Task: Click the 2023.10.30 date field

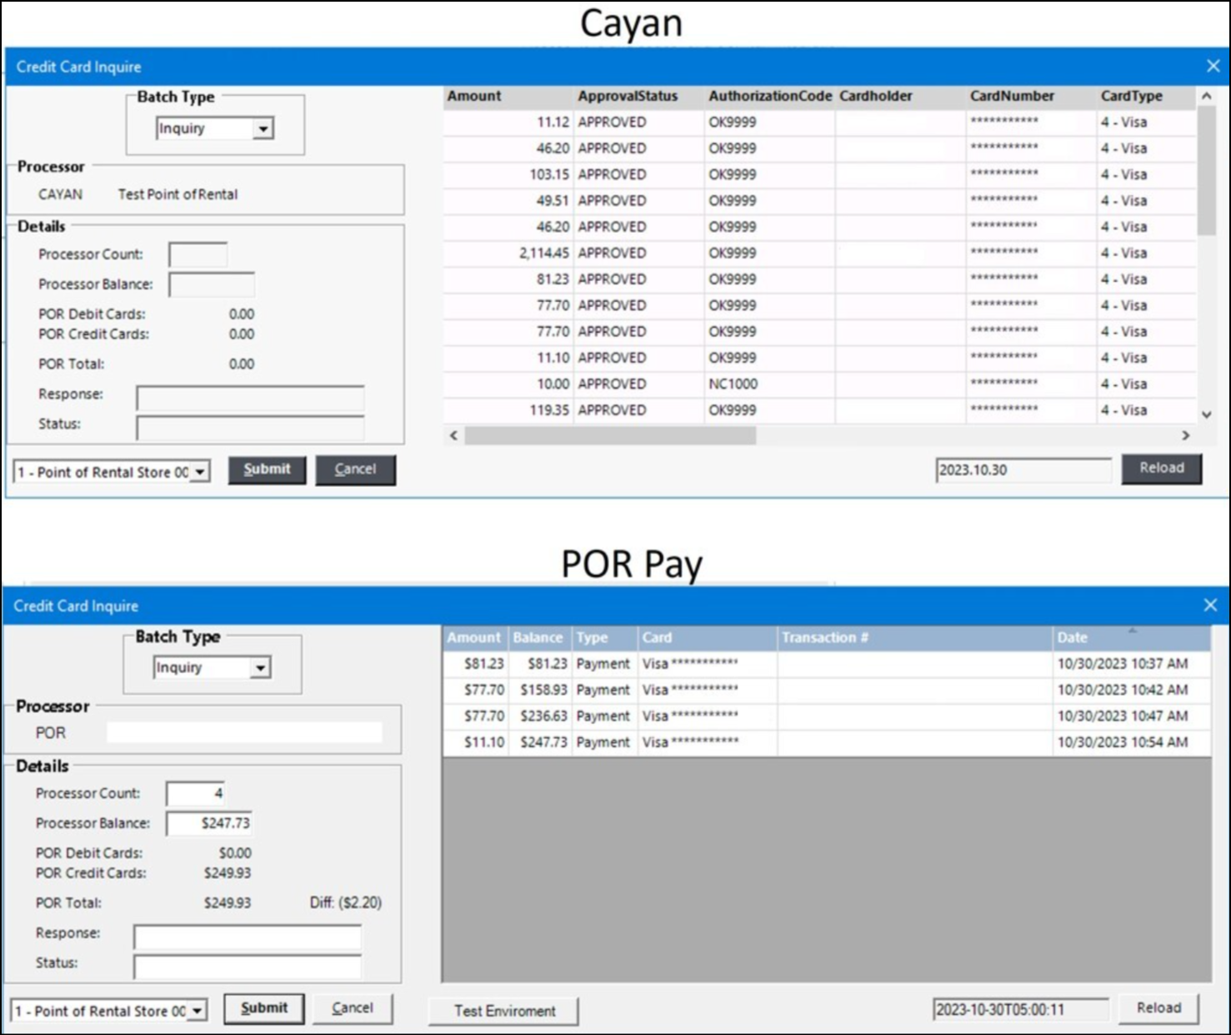Action: [1022, 470]
